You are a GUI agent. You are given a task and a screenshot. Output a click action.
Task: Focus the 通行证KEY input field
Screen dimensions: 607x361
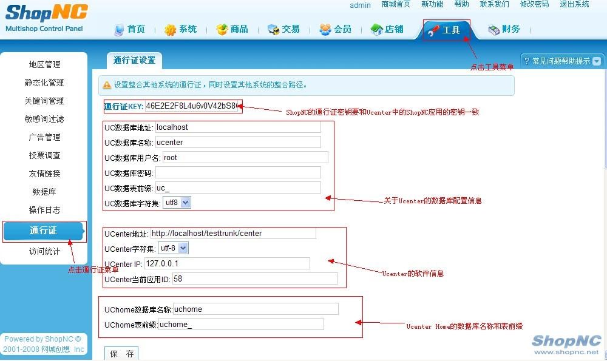[191, 106]
